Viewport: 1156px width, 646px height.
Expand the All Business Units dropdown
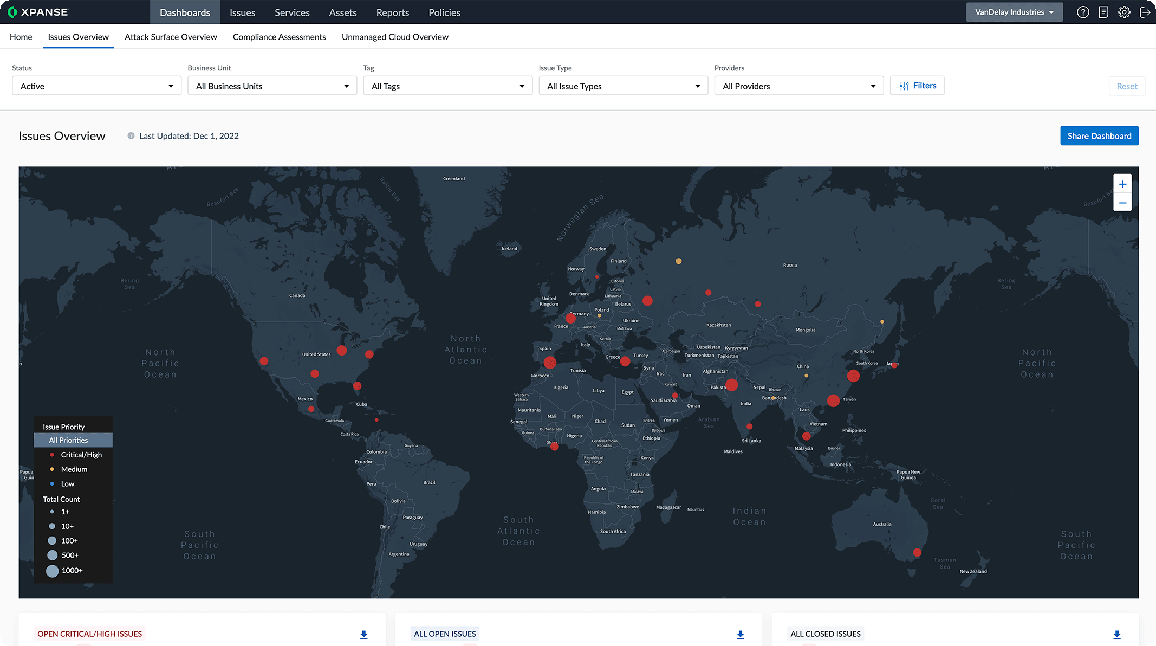[x=271, y=86]
